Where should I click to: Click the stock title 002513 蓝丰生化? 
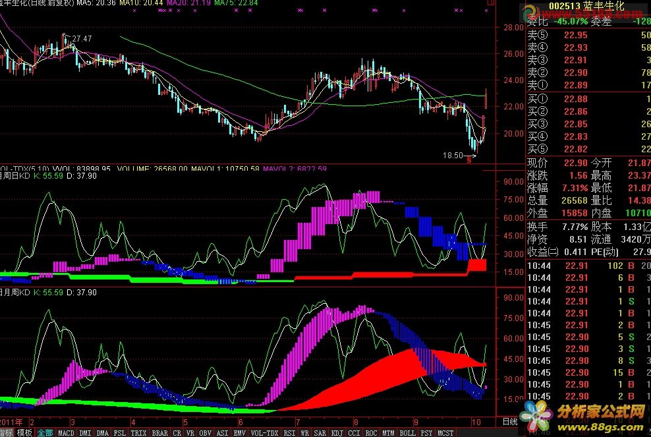(586, 6)
